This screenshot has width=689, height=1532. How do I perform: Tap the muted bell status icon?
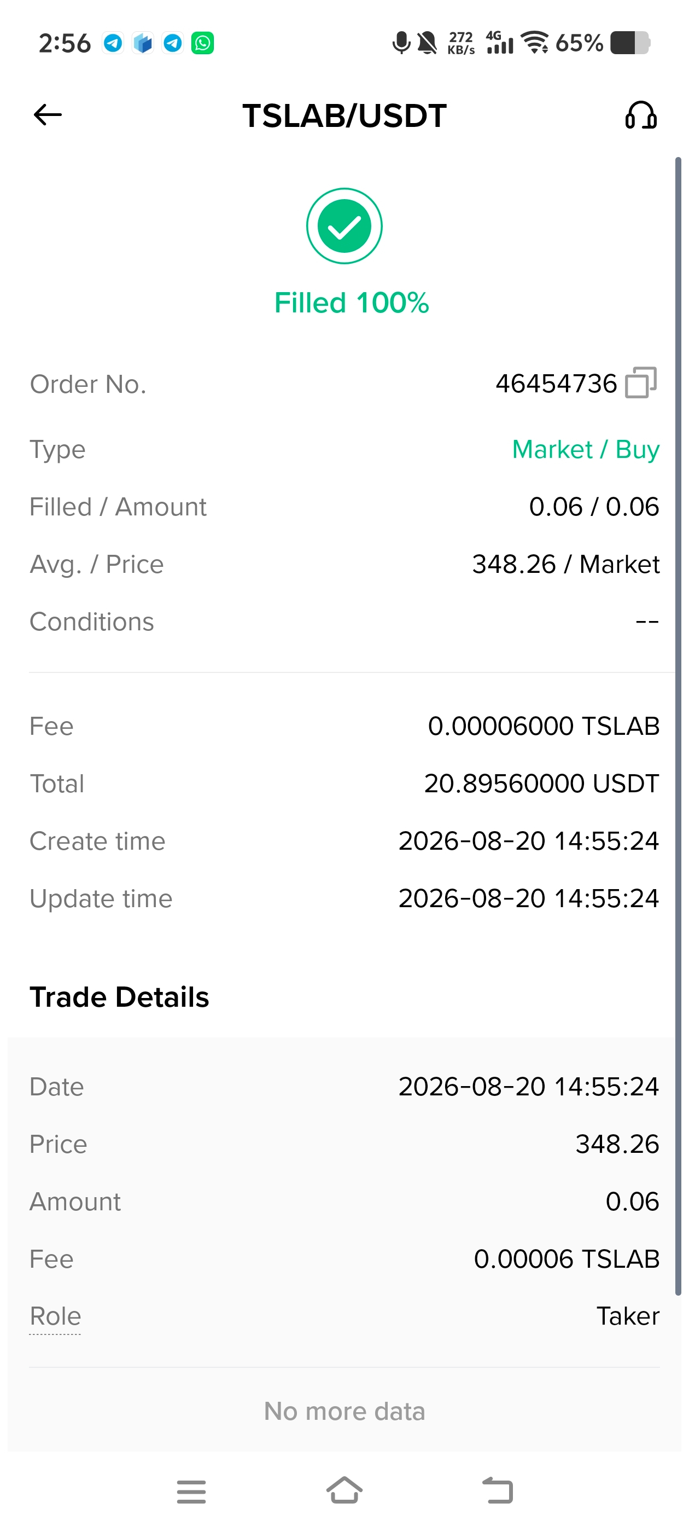[x=427, y=43]
